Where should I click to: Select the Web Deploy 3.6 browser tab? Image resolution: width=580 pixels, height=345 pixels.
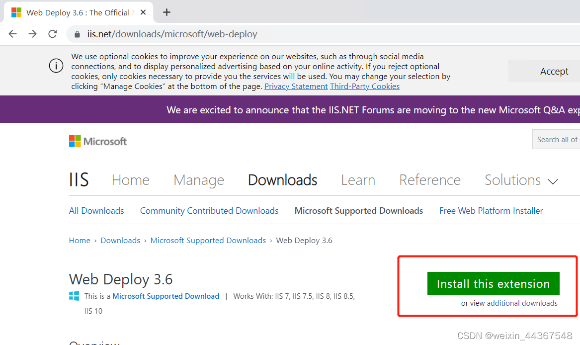(x=79, y=12)
